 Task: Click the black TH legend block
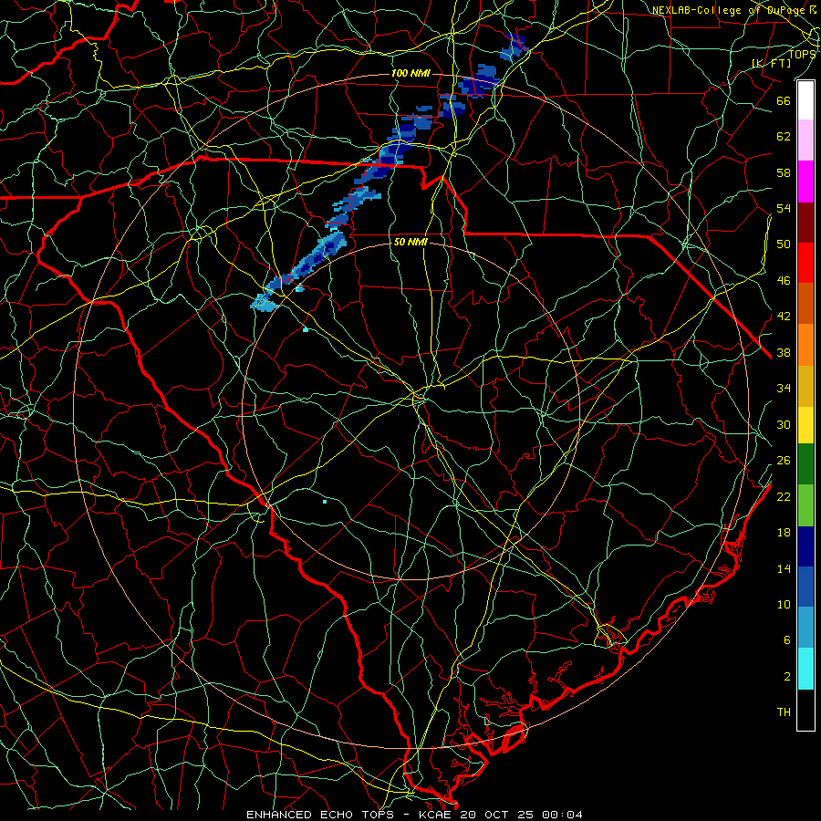(805, 710)
